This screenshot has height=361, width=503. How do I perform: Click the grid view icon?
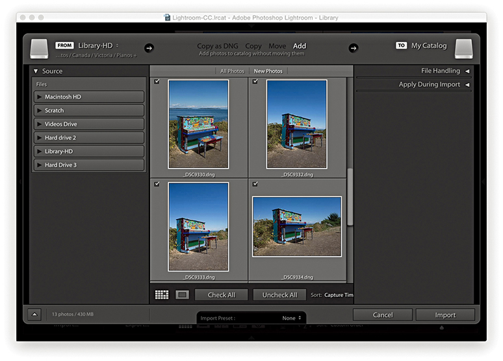[x=162, y=295]
